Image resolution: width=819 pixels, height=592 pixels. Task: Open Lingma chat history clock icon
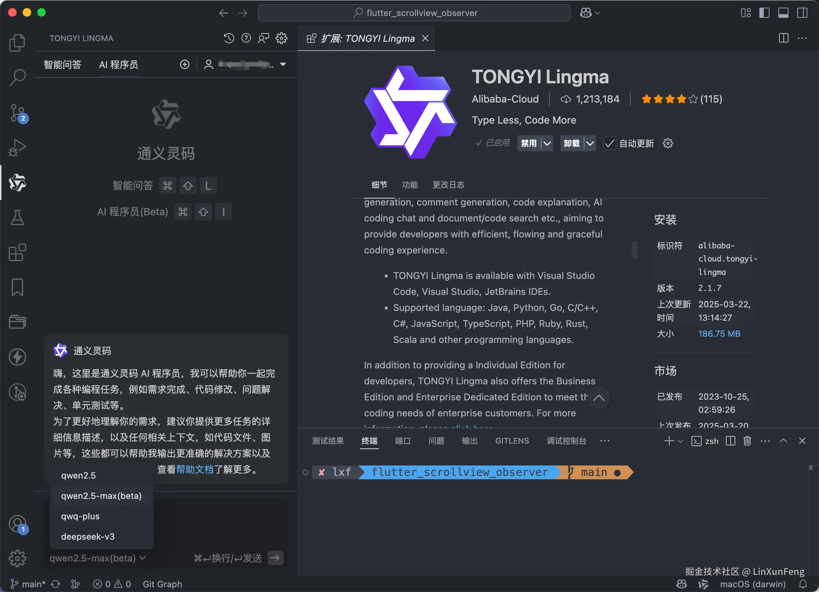(x=229, y=38)
